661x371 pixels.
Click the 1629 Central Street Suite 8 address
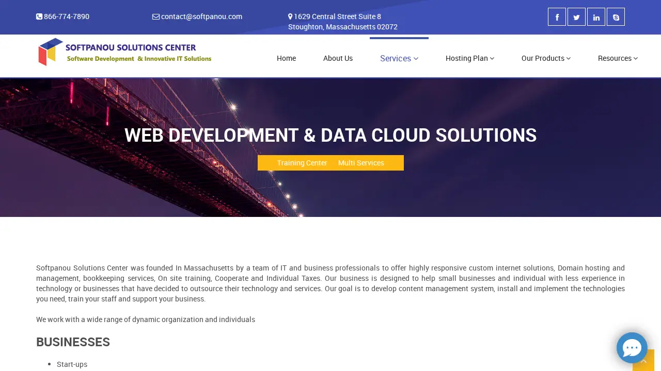point(337,16)
